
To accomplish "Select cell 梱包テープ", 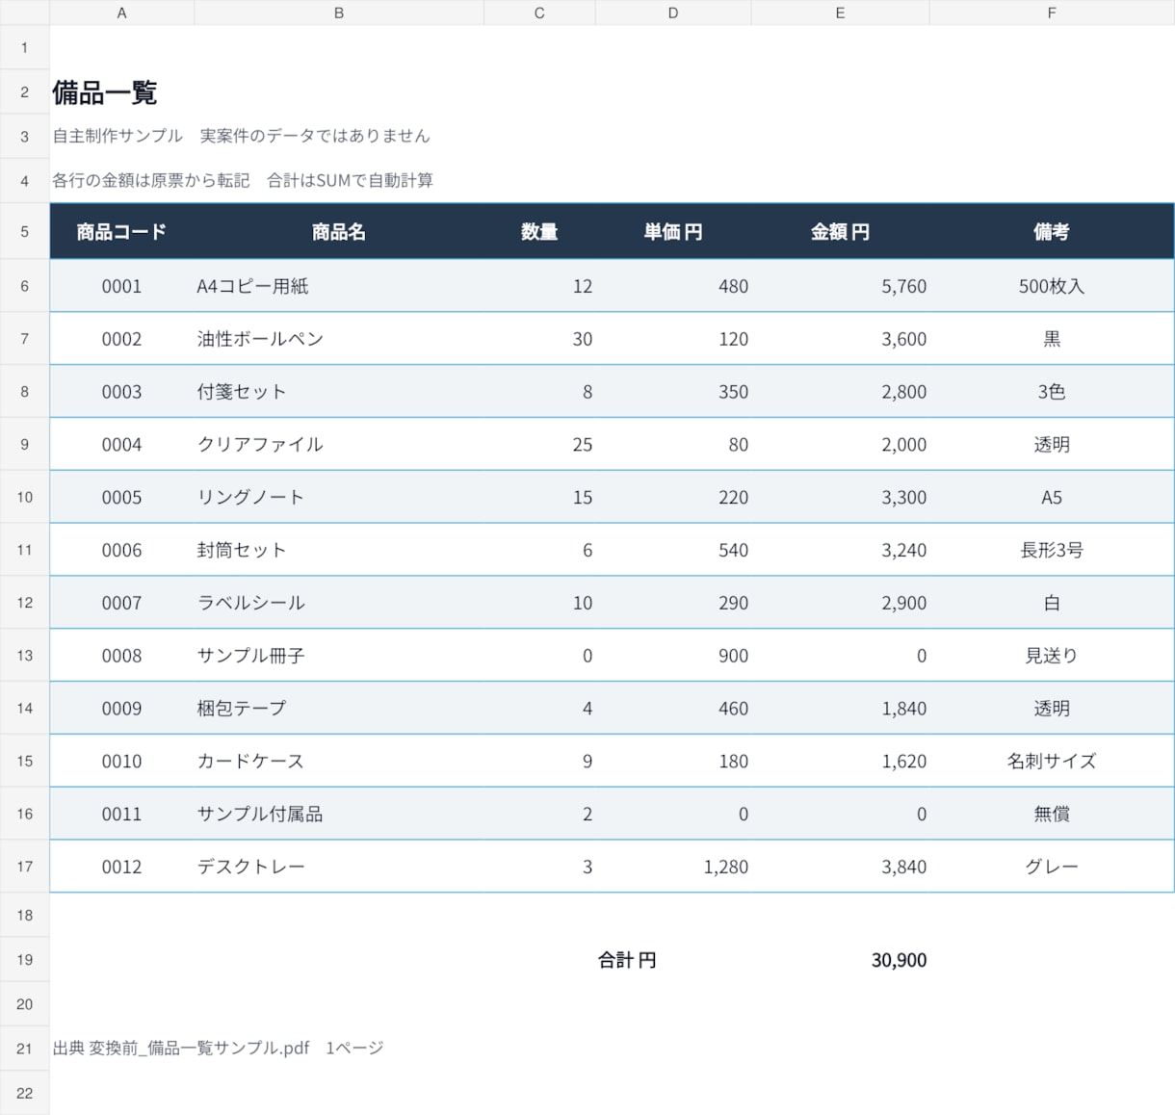I will click(339, 709).
